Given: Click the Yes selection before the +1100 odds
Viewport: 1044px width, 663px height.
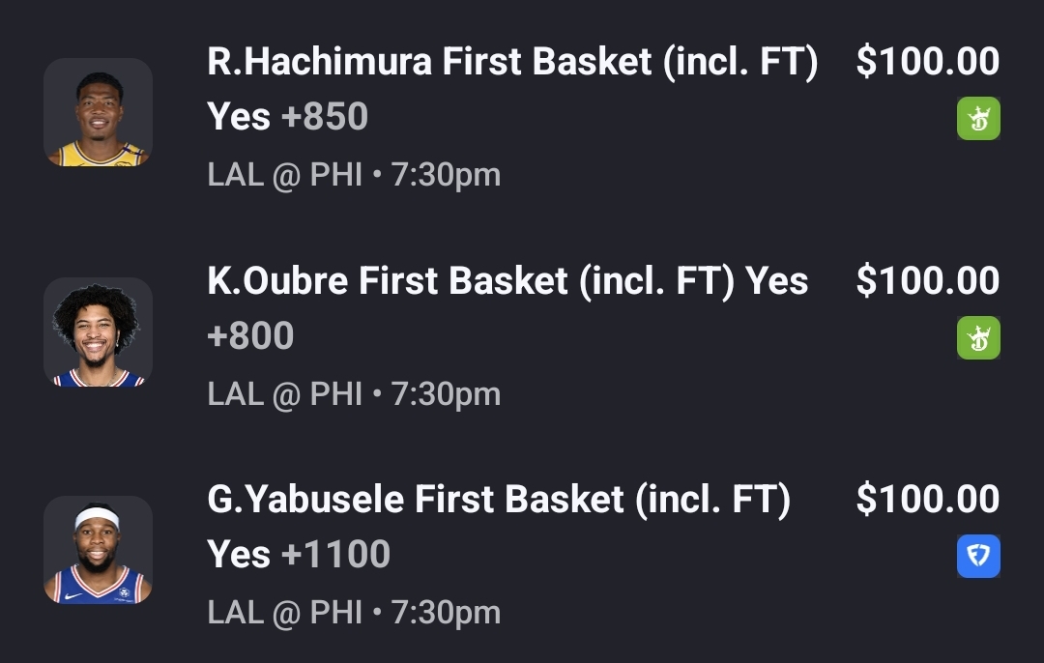Looking at the screenshot, I should [x=239, y=555].
